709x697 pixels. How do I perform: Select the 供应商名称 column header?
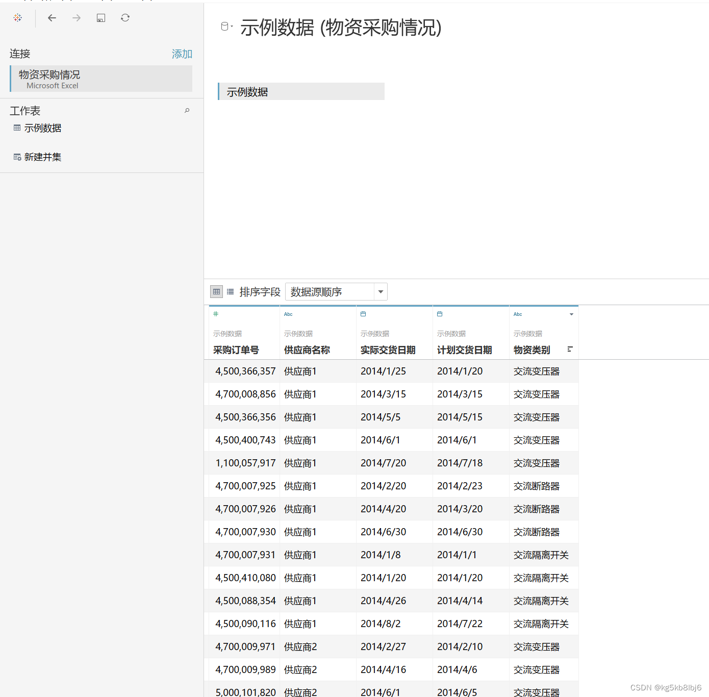307,350
